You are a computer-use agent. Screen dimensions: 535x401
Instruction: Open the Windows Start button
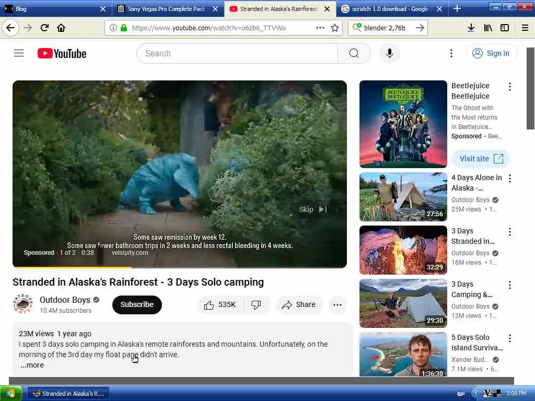pyautogui.click(x=11, y=394)
